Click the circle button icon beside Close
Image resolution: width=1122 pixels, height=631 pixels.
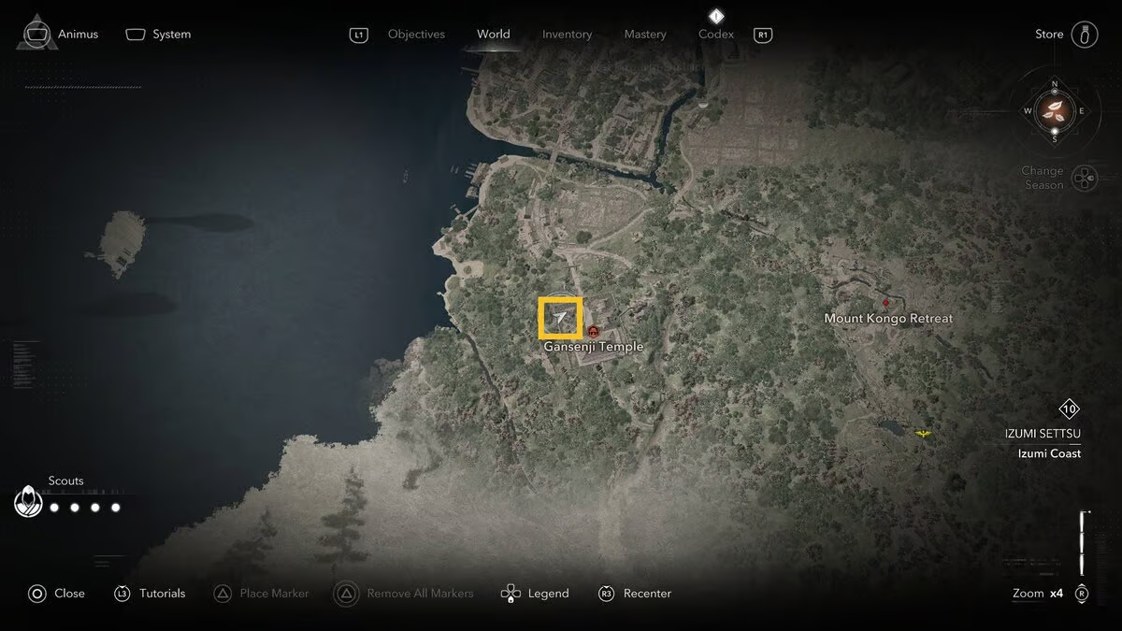(36, 594)
